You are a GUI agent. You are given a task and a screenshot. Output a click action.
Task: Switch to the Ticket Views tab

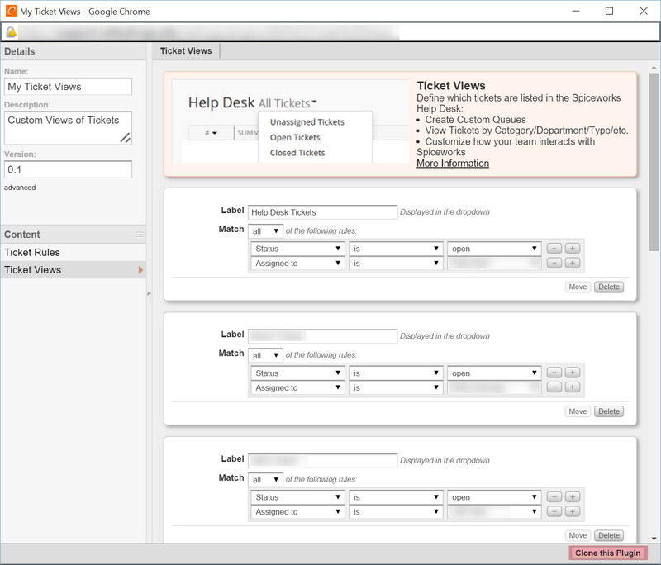(x=186, y=50)
